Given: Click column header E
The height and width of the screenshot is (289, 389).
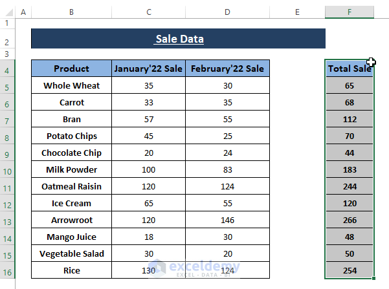Looking at the screenshot, I should point(297,12).
